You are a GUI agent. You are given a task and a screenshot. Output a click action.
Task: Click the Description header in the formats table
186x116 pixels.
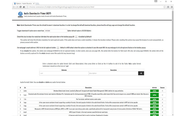click(88, 88)
